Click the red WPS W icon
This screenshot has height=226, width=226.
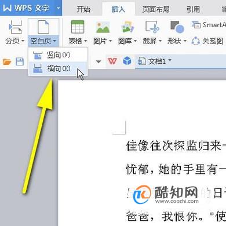pos(112,61)
